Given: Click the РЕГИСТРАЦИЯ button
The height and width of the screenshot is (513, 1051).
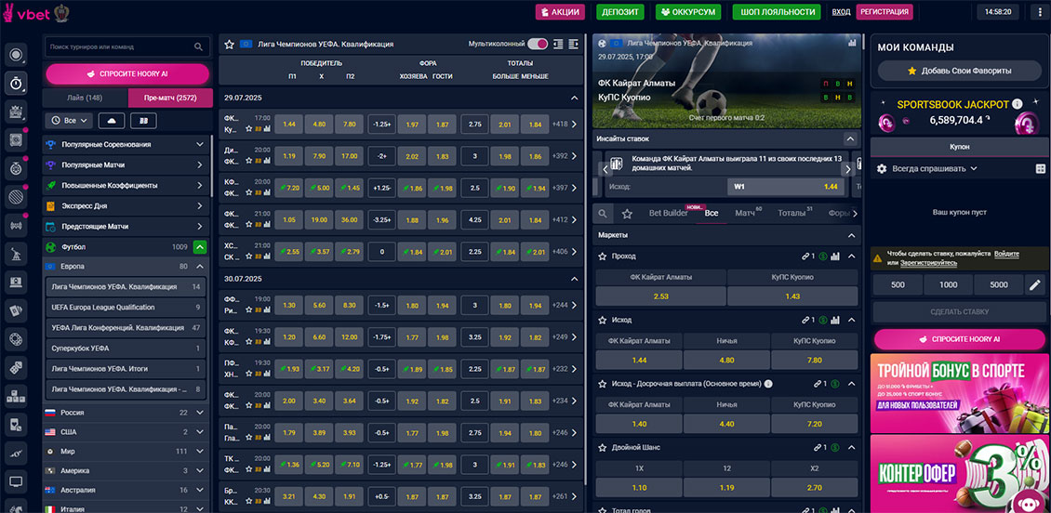Looking at the screenshot, I should 885,11.
